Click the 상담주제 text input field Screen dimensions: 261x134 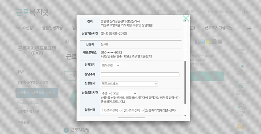click(140, 75)
